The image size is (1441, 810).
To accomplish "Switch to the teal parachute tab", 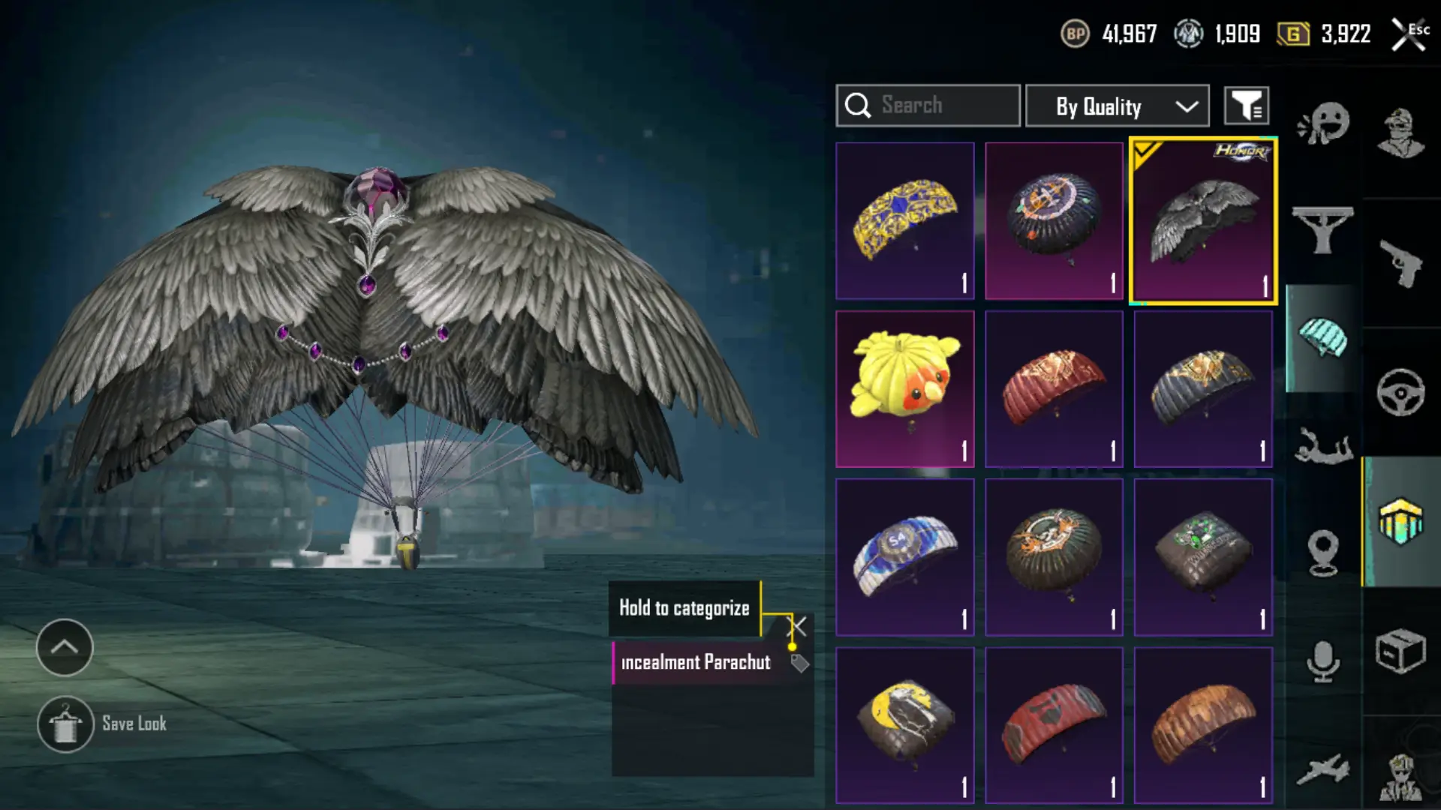I will 1323,338.
